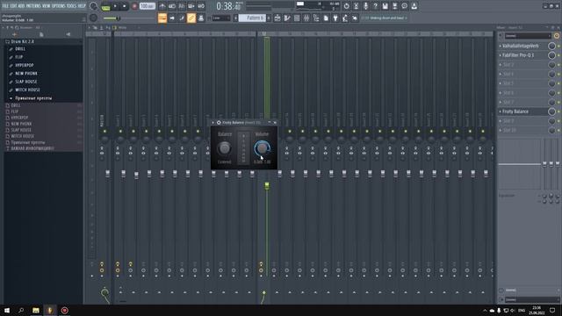562x316 pixels.
Task: Click the stop button in transport
Action: click(x=125, y=6)
